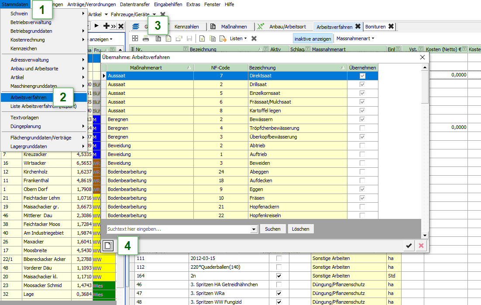The image size is (481, 305).
Task: Click the printer icon in the toolbar
Action: click(146, 38)
